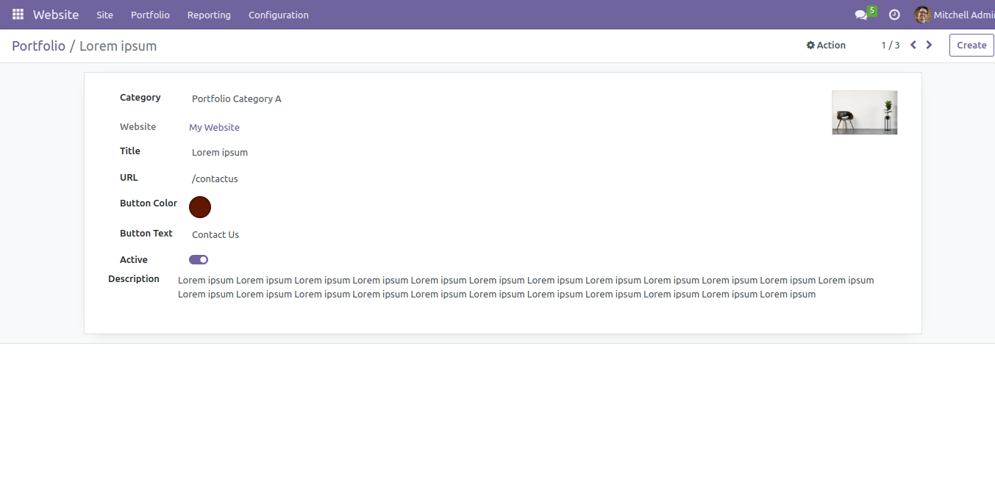
Task: Open the activities clock icon
Action: (894, 15)
